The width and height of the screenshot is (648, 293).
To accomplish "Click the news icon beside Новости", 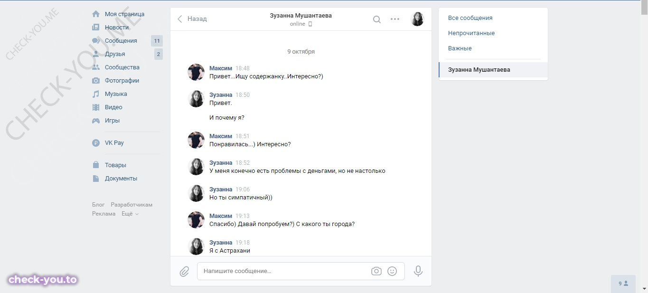I will point(96,28).
